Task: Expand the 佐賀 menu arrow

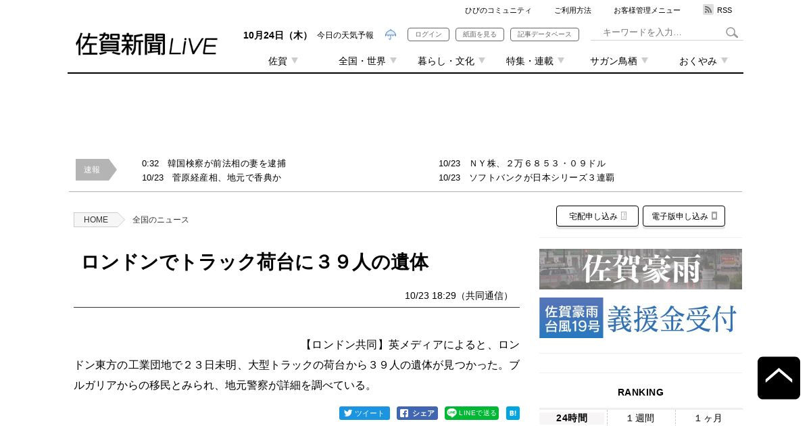Action: (295, 61)
